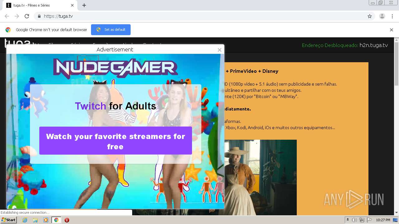Open the Windows Start menu

[x=9, y=220]
